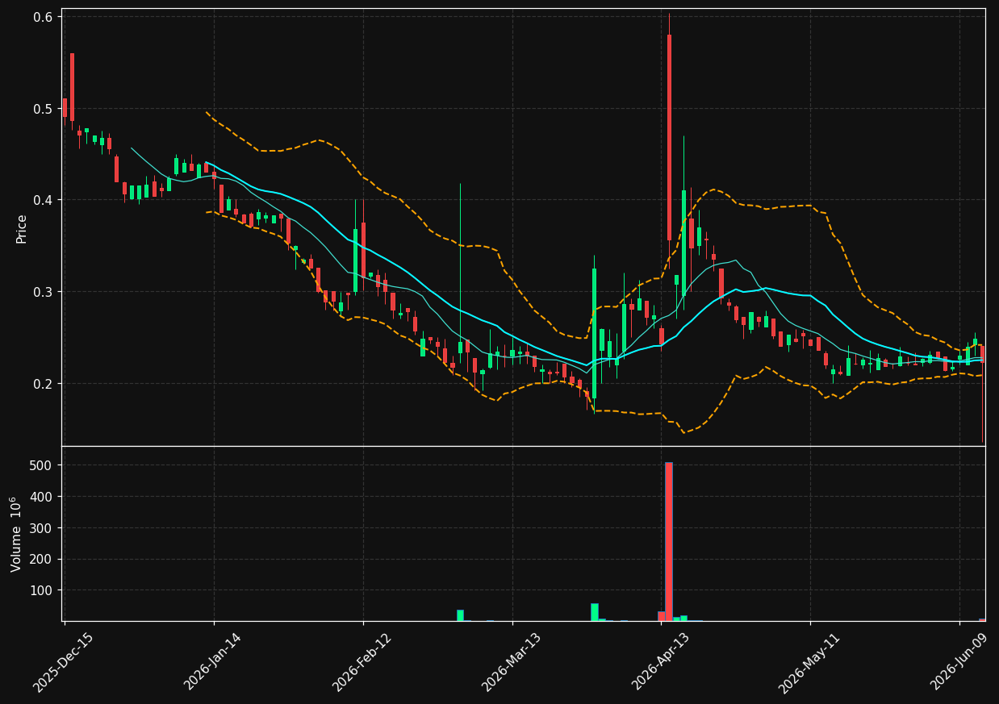This screenshot has height=704, width=999.
Task: Select the 2026-May-11 date label
Action: [x=809, y=662]
